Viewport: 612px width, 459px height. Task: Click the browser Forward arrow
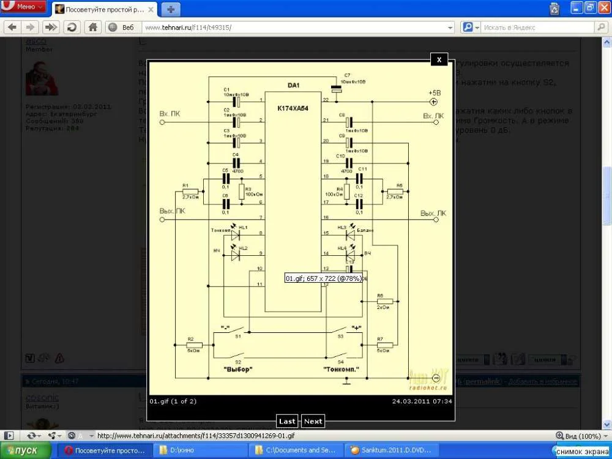tap(31, 27)
